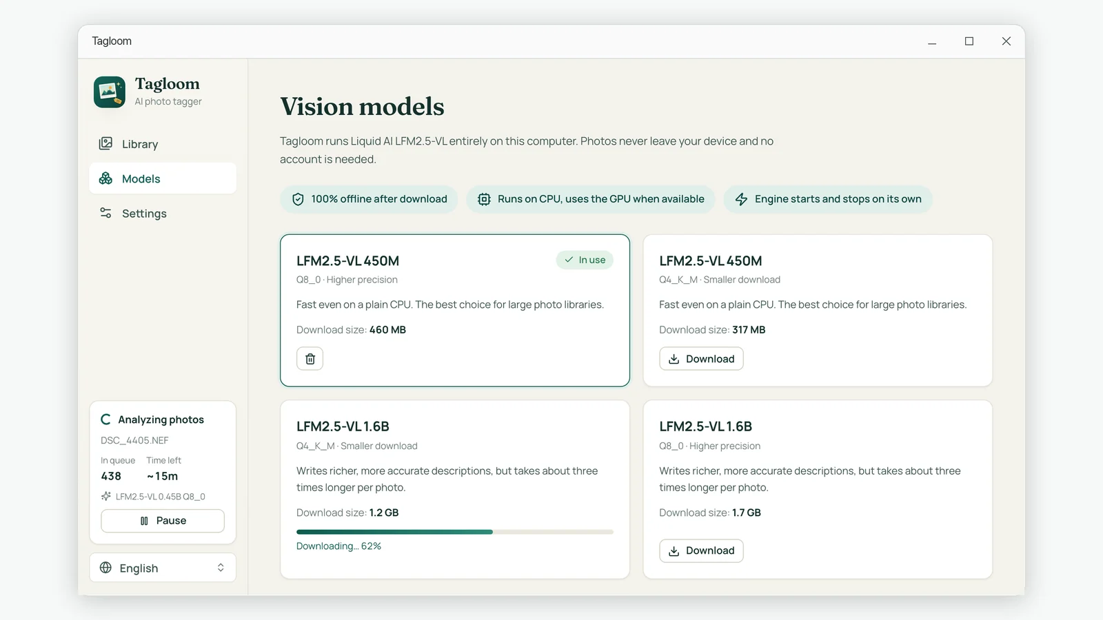
Task: Click the lightning bolt engine icon
Action: coord(742,199)
